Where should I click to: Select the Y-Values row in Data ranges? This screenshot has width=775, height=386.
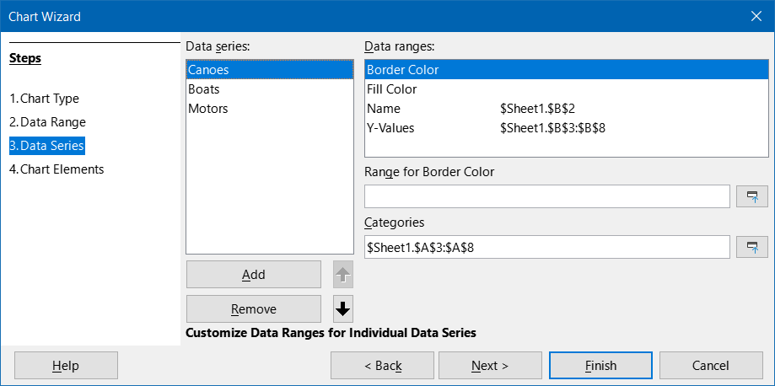tap(567, 128)
